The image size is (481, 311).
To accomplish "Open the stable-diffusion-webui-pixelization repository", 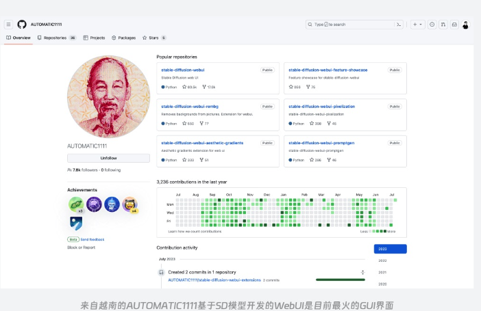I will pyautogui.click(x=322, y=106).
